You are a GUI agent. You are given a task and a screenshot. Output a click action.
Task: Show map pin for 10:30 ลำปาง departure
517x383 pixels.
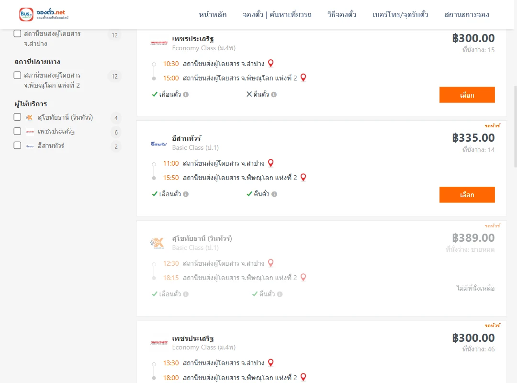pyautogui.click(x=270, y=63)
